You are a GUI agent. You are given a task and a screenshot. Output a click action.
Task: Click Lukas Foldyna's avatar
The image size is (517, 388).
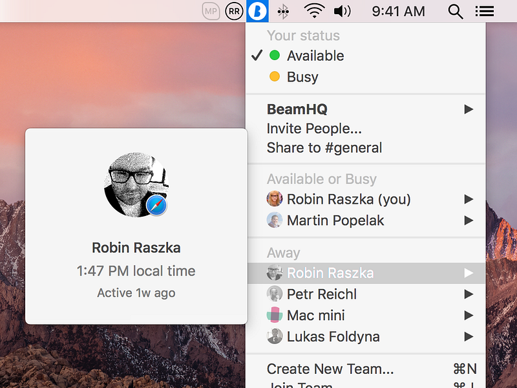(x=274, y=336)
